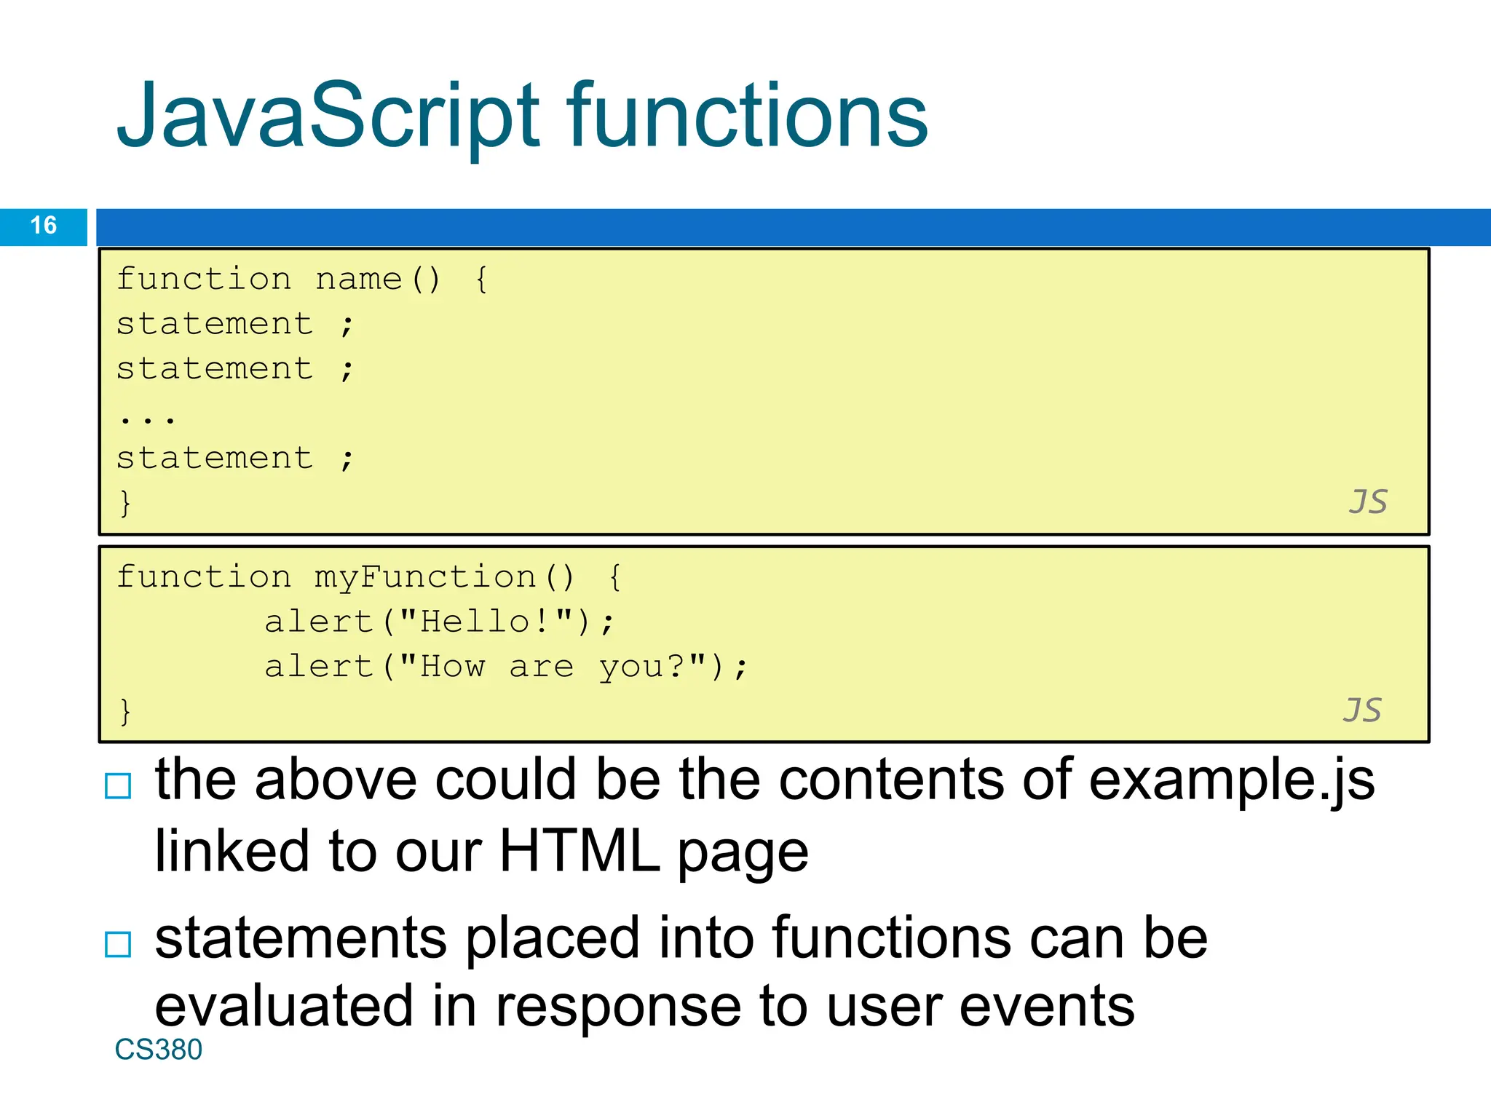The image size is (1491, 1118).
Task: Click the 'linked to our HTML page' text
Action: [x=481, y=852]
